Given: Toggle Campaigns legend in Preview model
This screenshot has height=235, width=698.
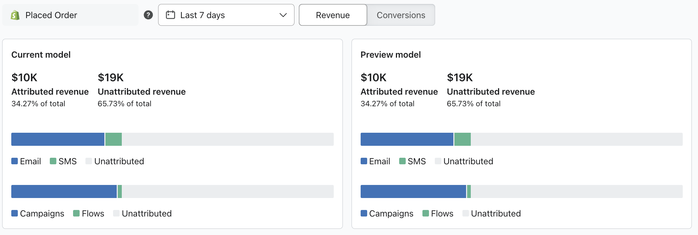Looking at the screenshot, I should tap(387, 213).
